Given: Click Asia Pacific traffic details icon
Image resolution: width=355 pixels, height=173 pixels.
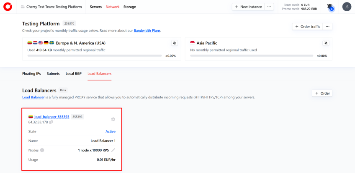Looking at the screenshot, I should pos(326,43).
